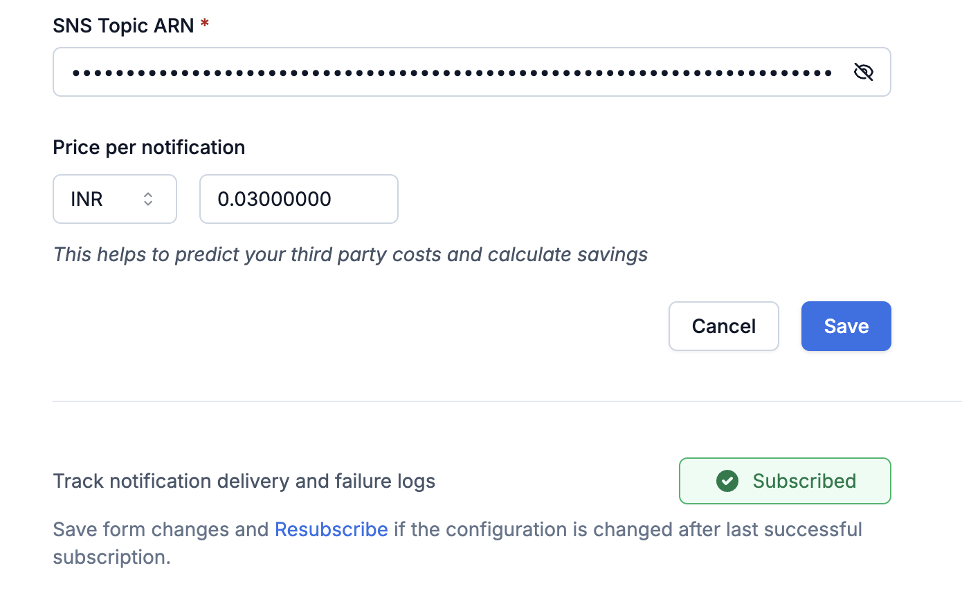This screenshot has height=597, width=962.
Task: Click the Subscribed status badge
Action: coord(785,481)
